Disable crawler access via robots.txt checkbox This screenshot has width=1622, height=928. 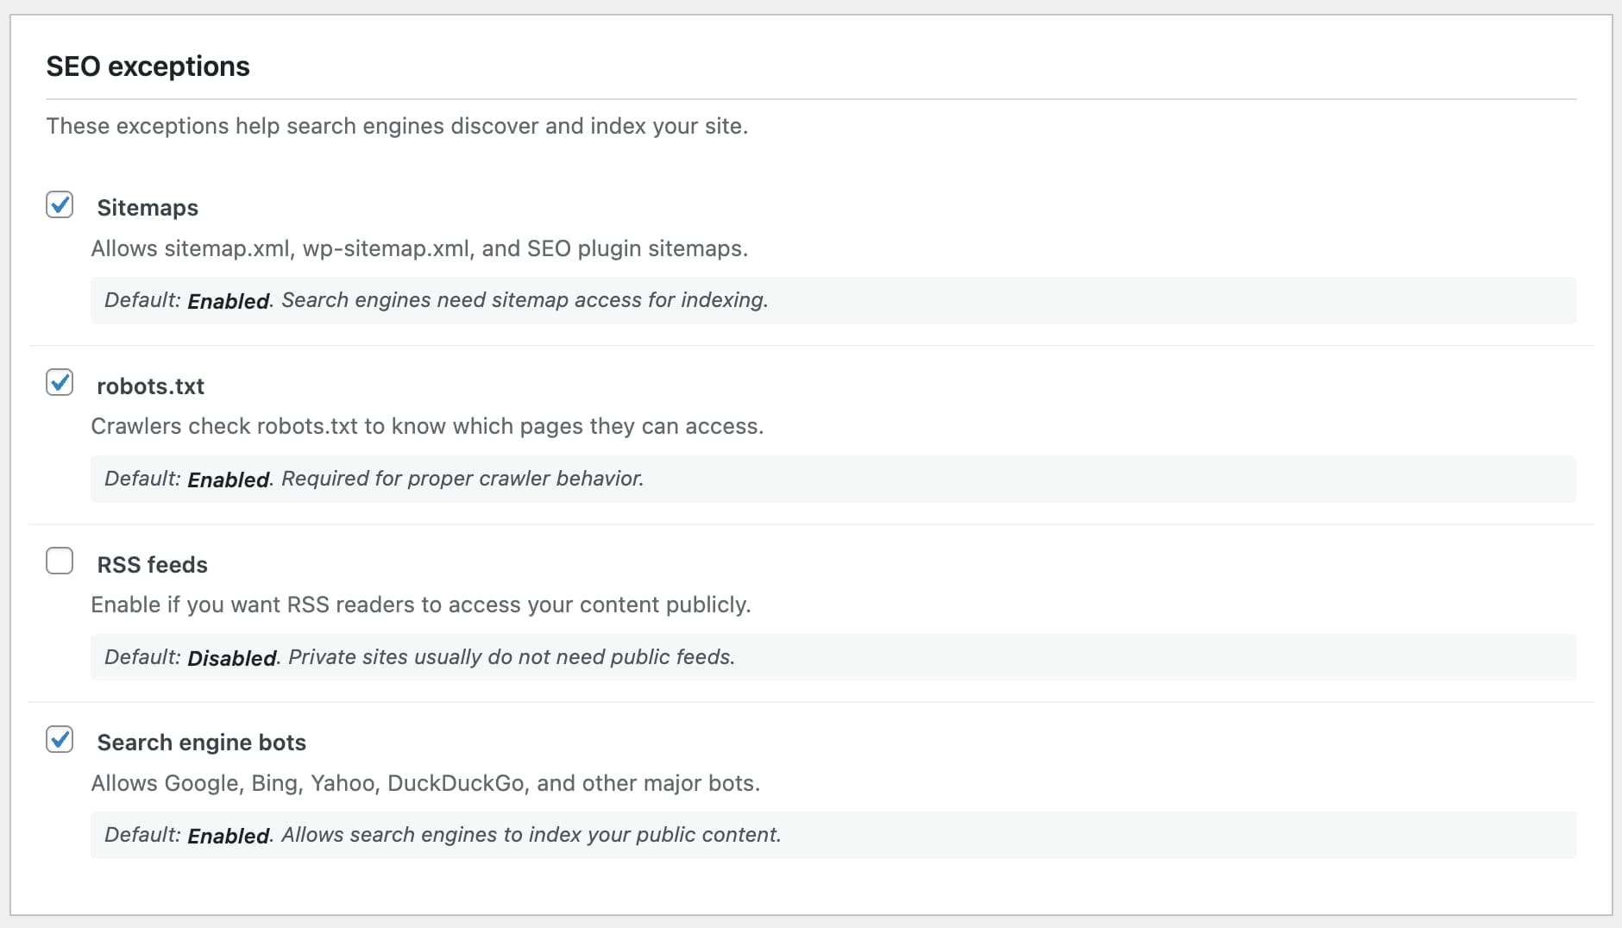click(x=60, y=382)
